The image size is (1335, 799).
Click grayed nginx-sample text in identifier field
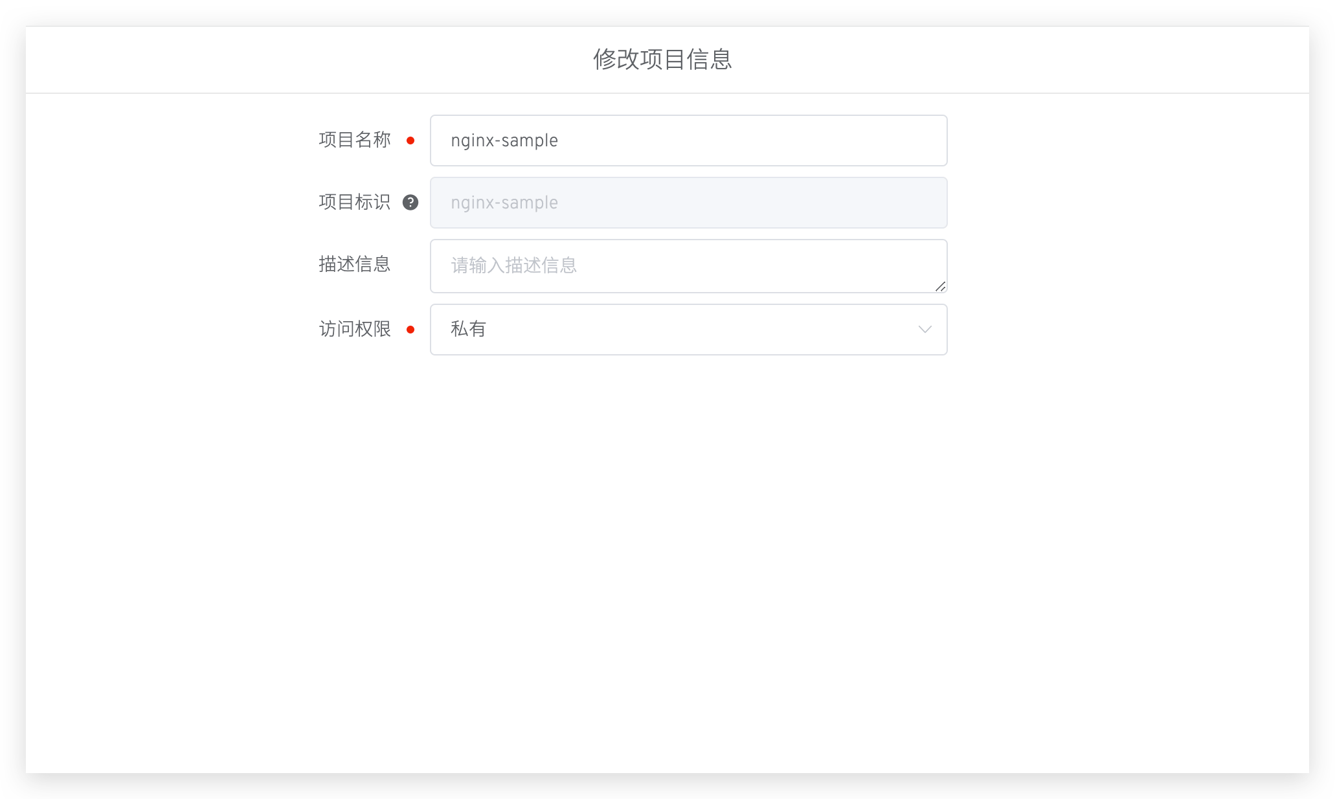(504, 203)
